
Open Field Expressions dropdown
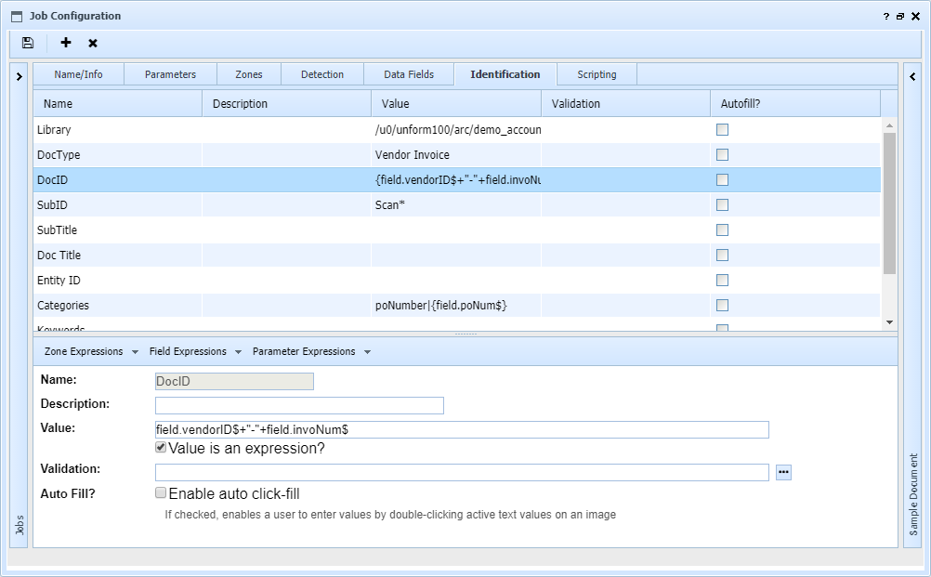195,351
